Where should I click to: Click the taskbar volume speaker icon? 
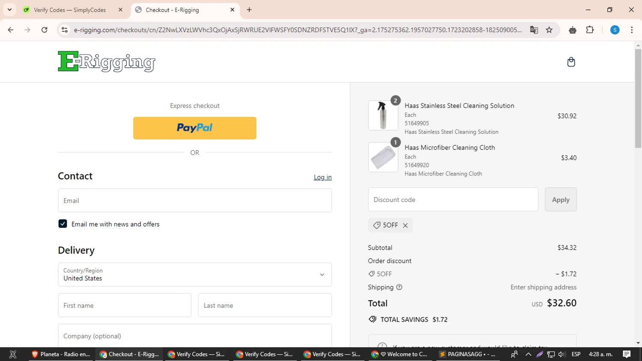click(562, 354)
